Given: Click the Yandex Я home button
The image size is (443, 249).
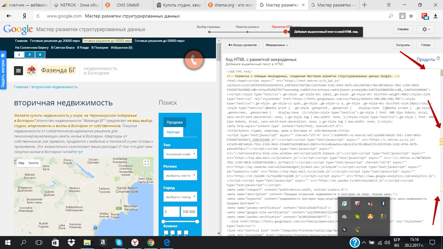Looking at the screenshot, I should (24, 16).
